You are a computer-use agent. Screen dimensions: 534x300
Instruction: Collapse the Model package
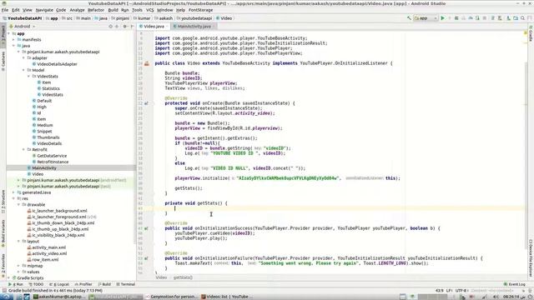pyautogui.click(x=24, y=70)
